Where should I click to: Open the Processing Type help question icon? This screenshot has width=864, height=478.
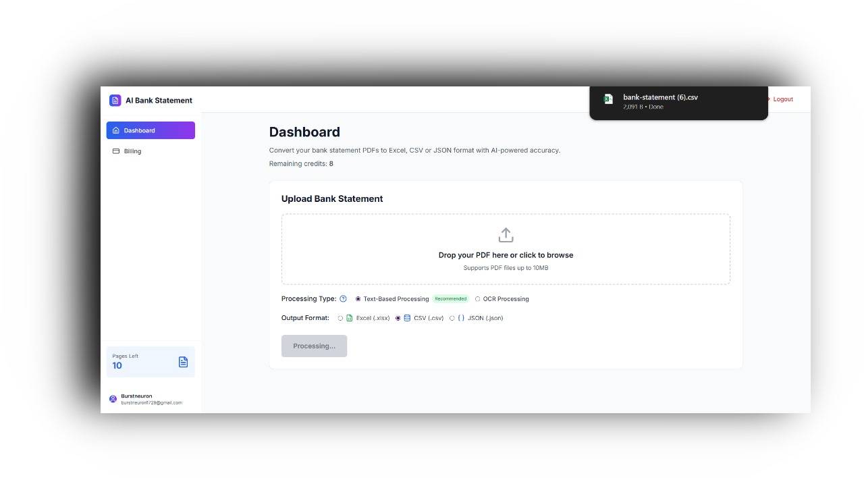343,299
